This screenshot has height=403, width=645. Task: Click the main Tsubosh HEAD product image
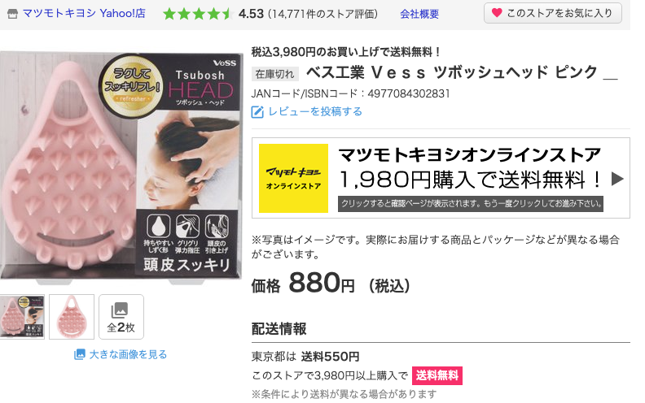click(121, 166)
